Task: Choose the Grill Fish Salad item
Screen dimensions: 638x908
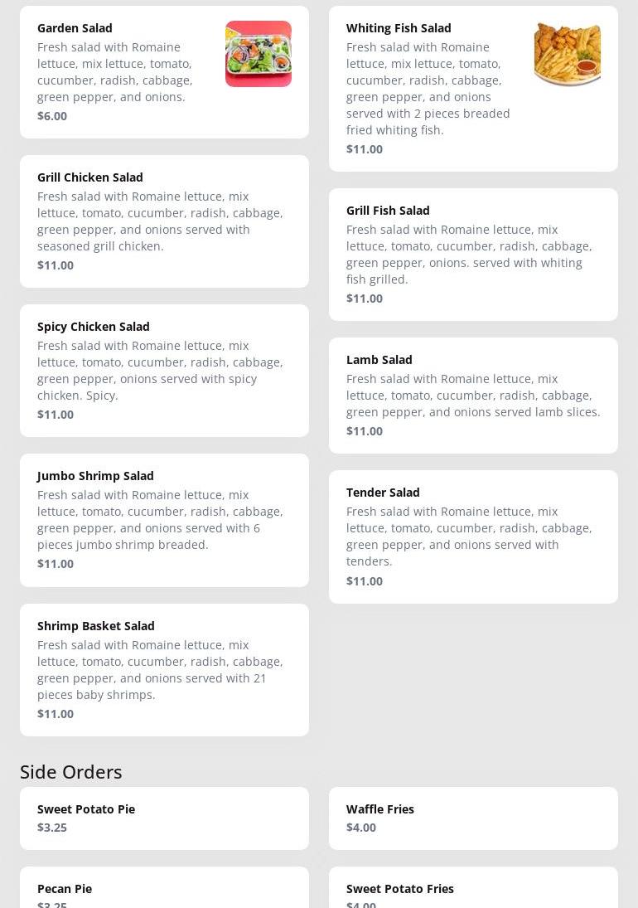Action: [x=473, y=254]
